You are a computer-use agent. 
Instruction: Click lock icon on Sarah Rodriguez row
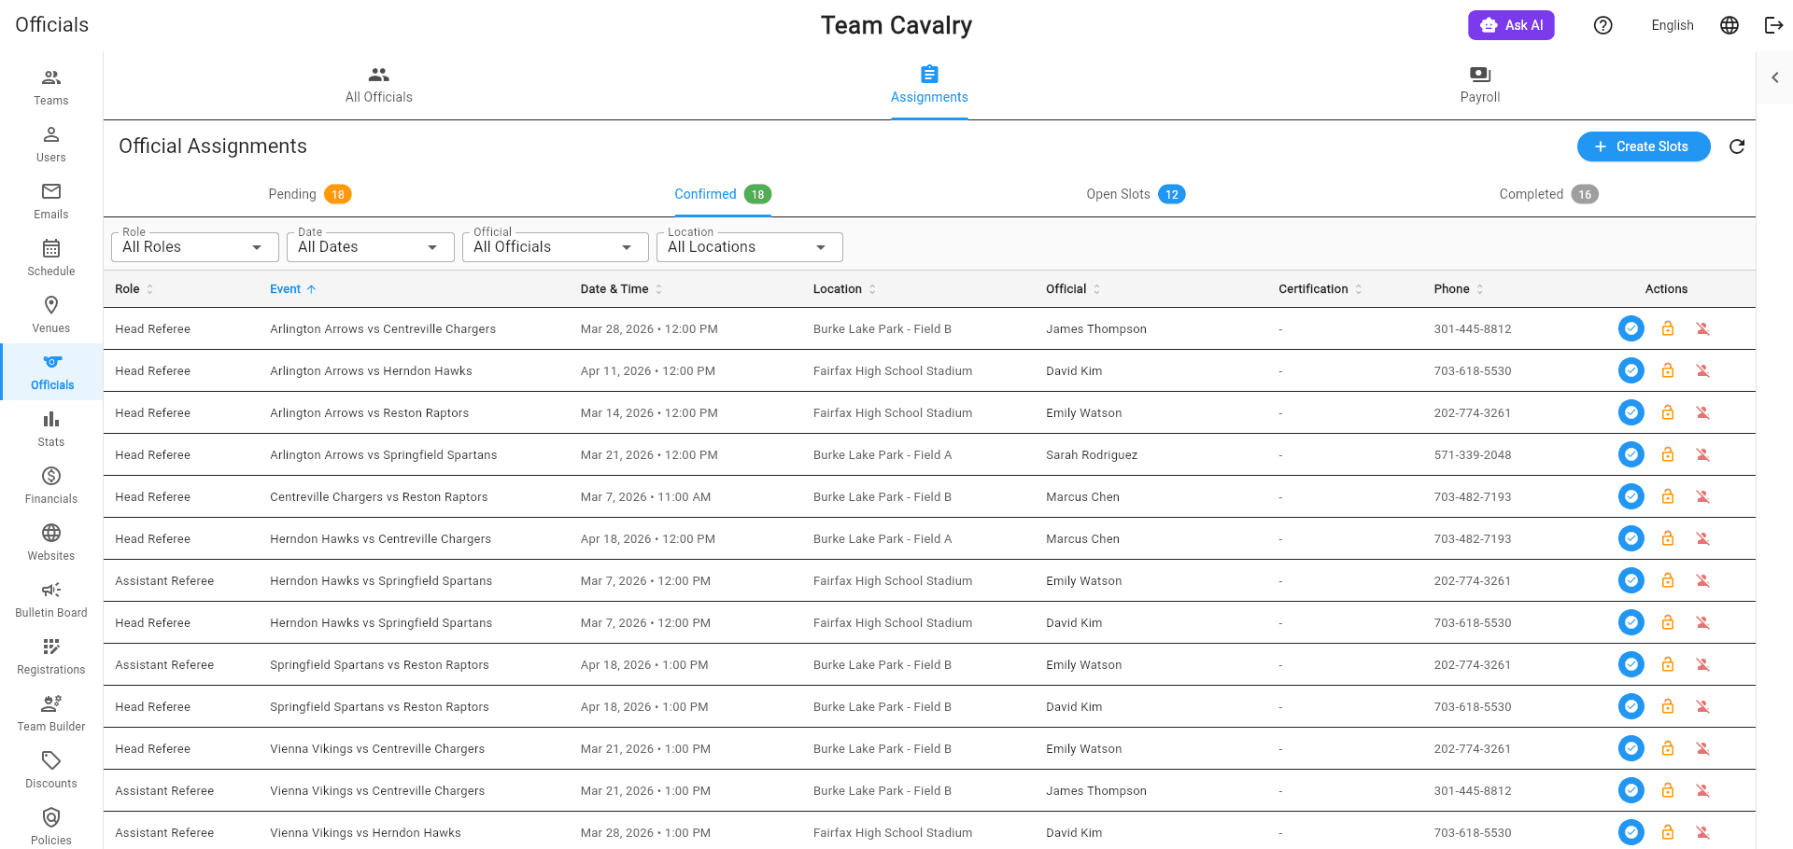click(x=1668, y=454)
